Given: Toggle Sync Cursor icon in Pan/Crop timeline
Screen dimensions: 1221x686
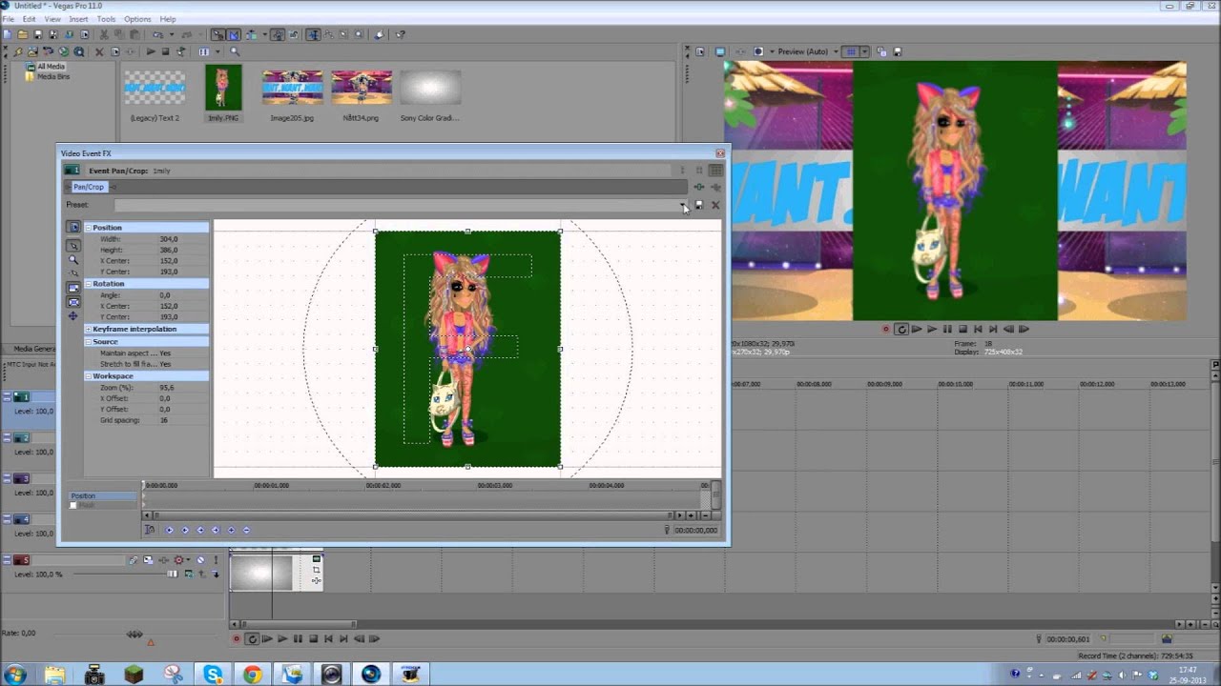Looking at the screenshot, I should coord(149,530).
